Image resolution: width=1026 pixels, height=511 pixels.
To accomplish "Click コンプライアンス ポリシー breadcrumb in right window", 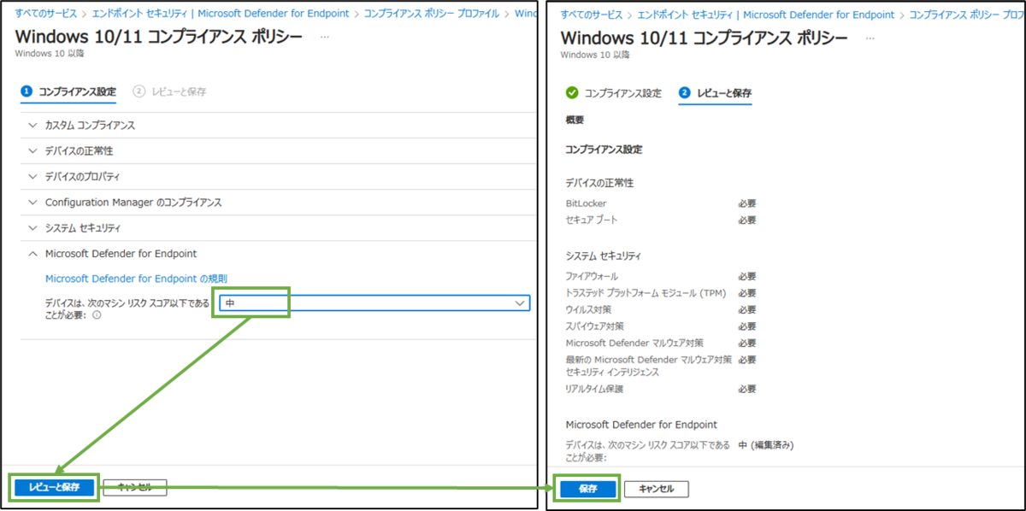I will [x=966, y=15].
